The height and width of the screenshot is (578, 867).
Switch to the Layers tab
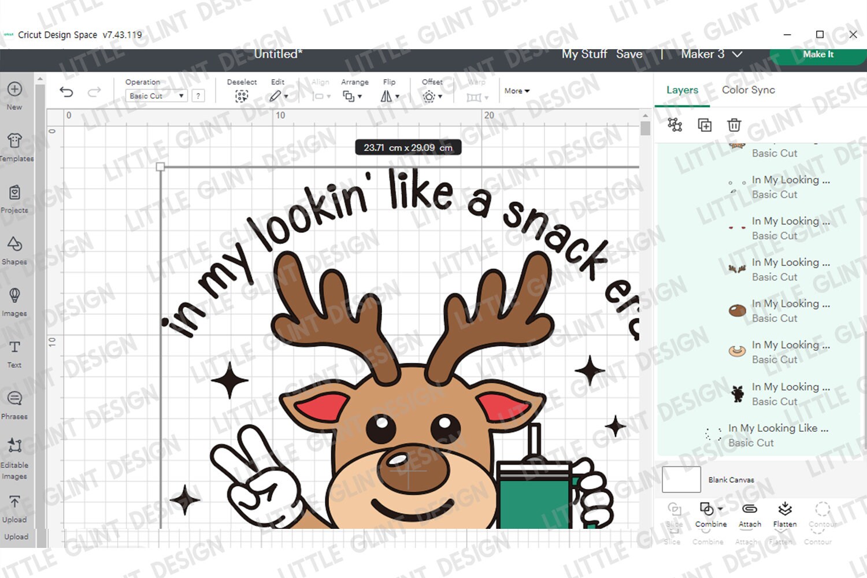(x=682, y=90)
